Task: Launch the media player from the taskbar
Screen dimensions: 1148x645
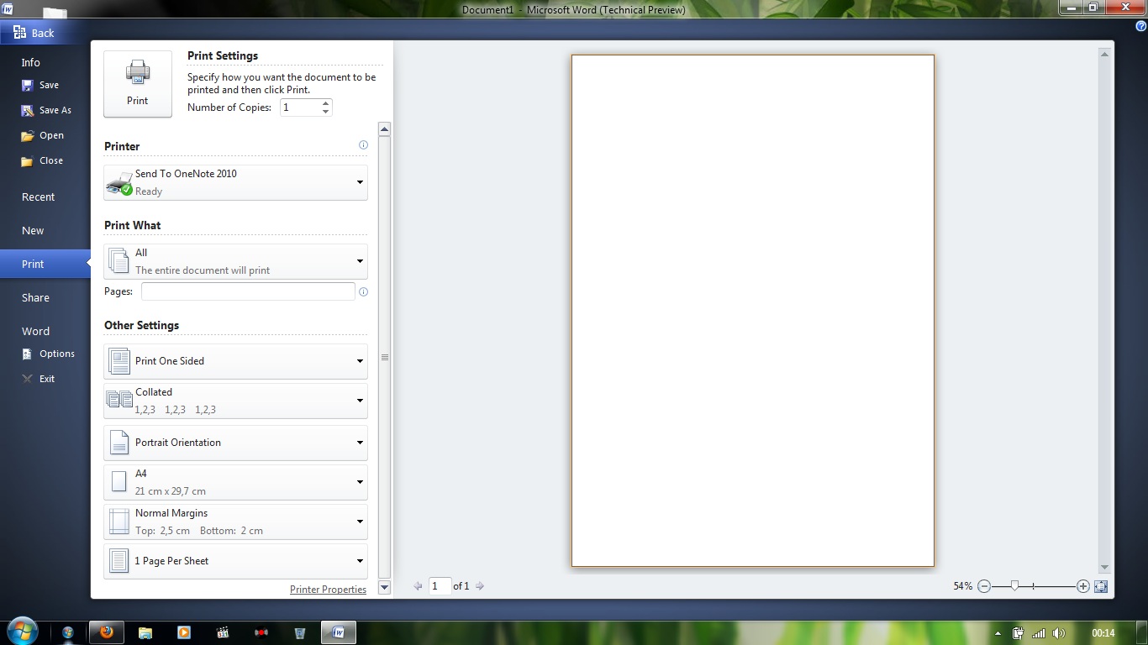Action: tap(184, 632)
